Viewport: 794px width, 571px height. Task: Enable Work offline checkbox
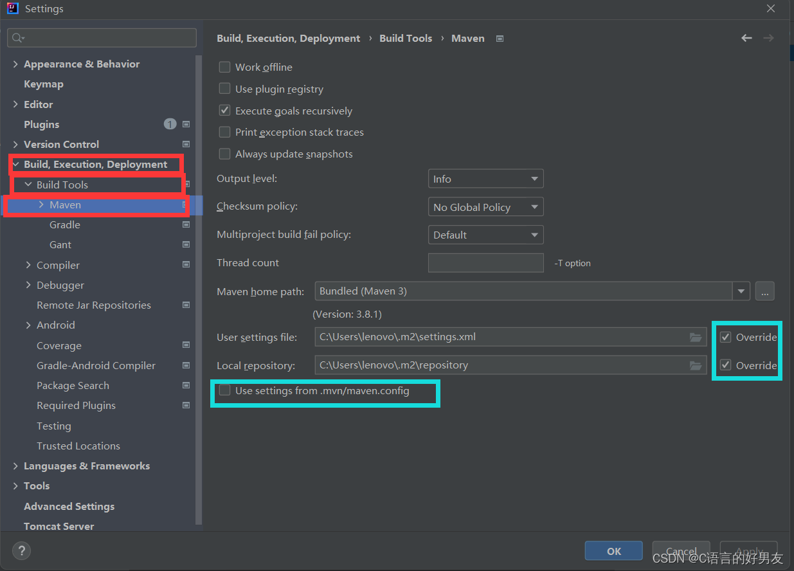click(x=224, y=67)
